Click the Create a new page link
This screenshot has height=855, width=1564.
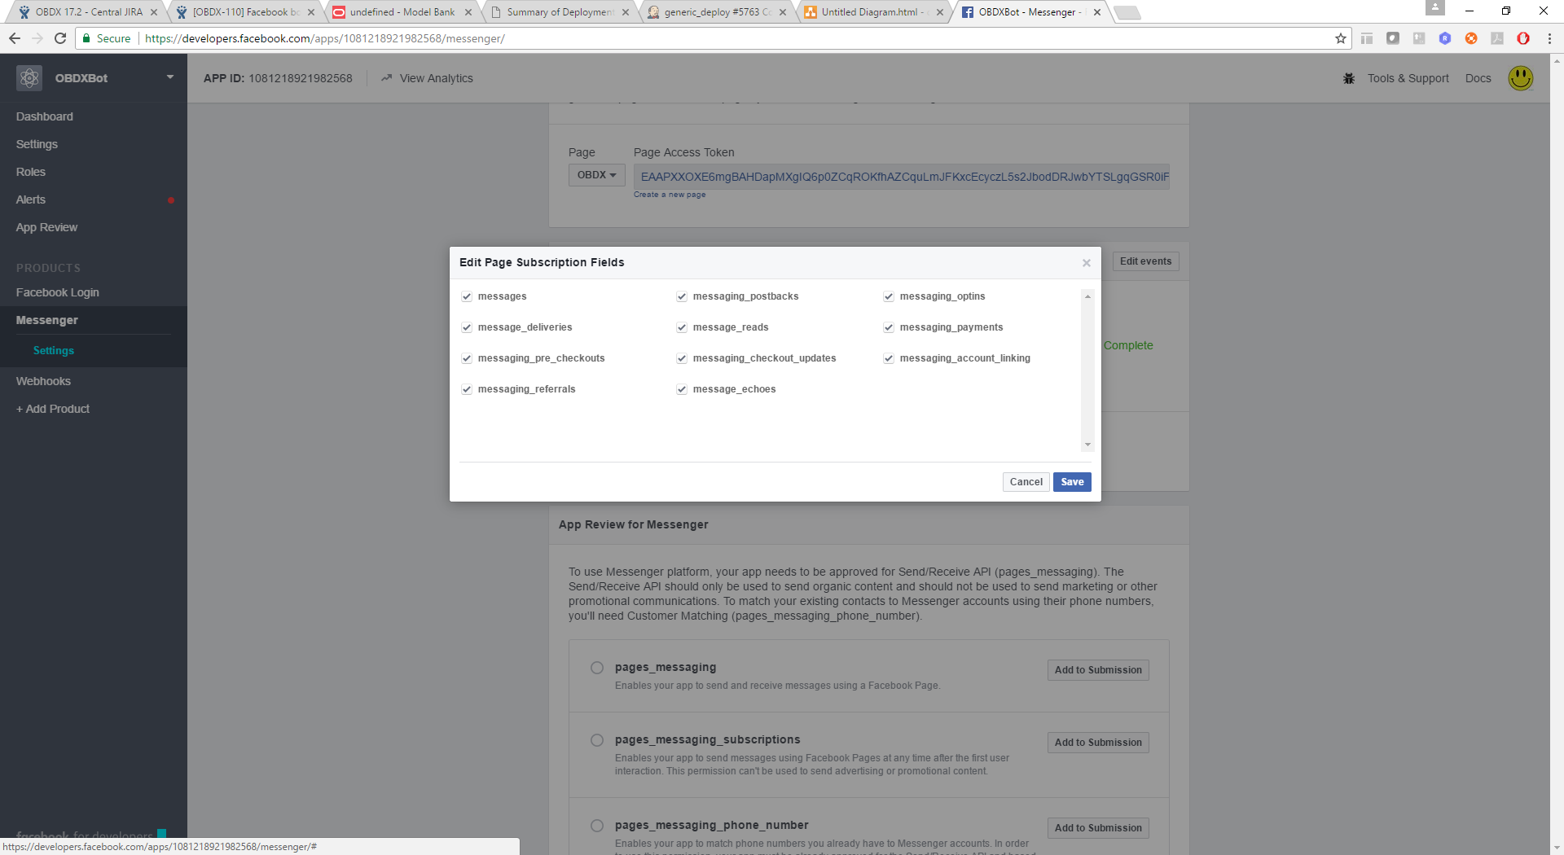coord(670,195)
